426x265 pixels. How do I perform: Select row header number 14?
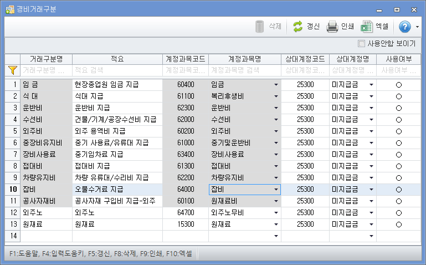[x=13, y=236]
